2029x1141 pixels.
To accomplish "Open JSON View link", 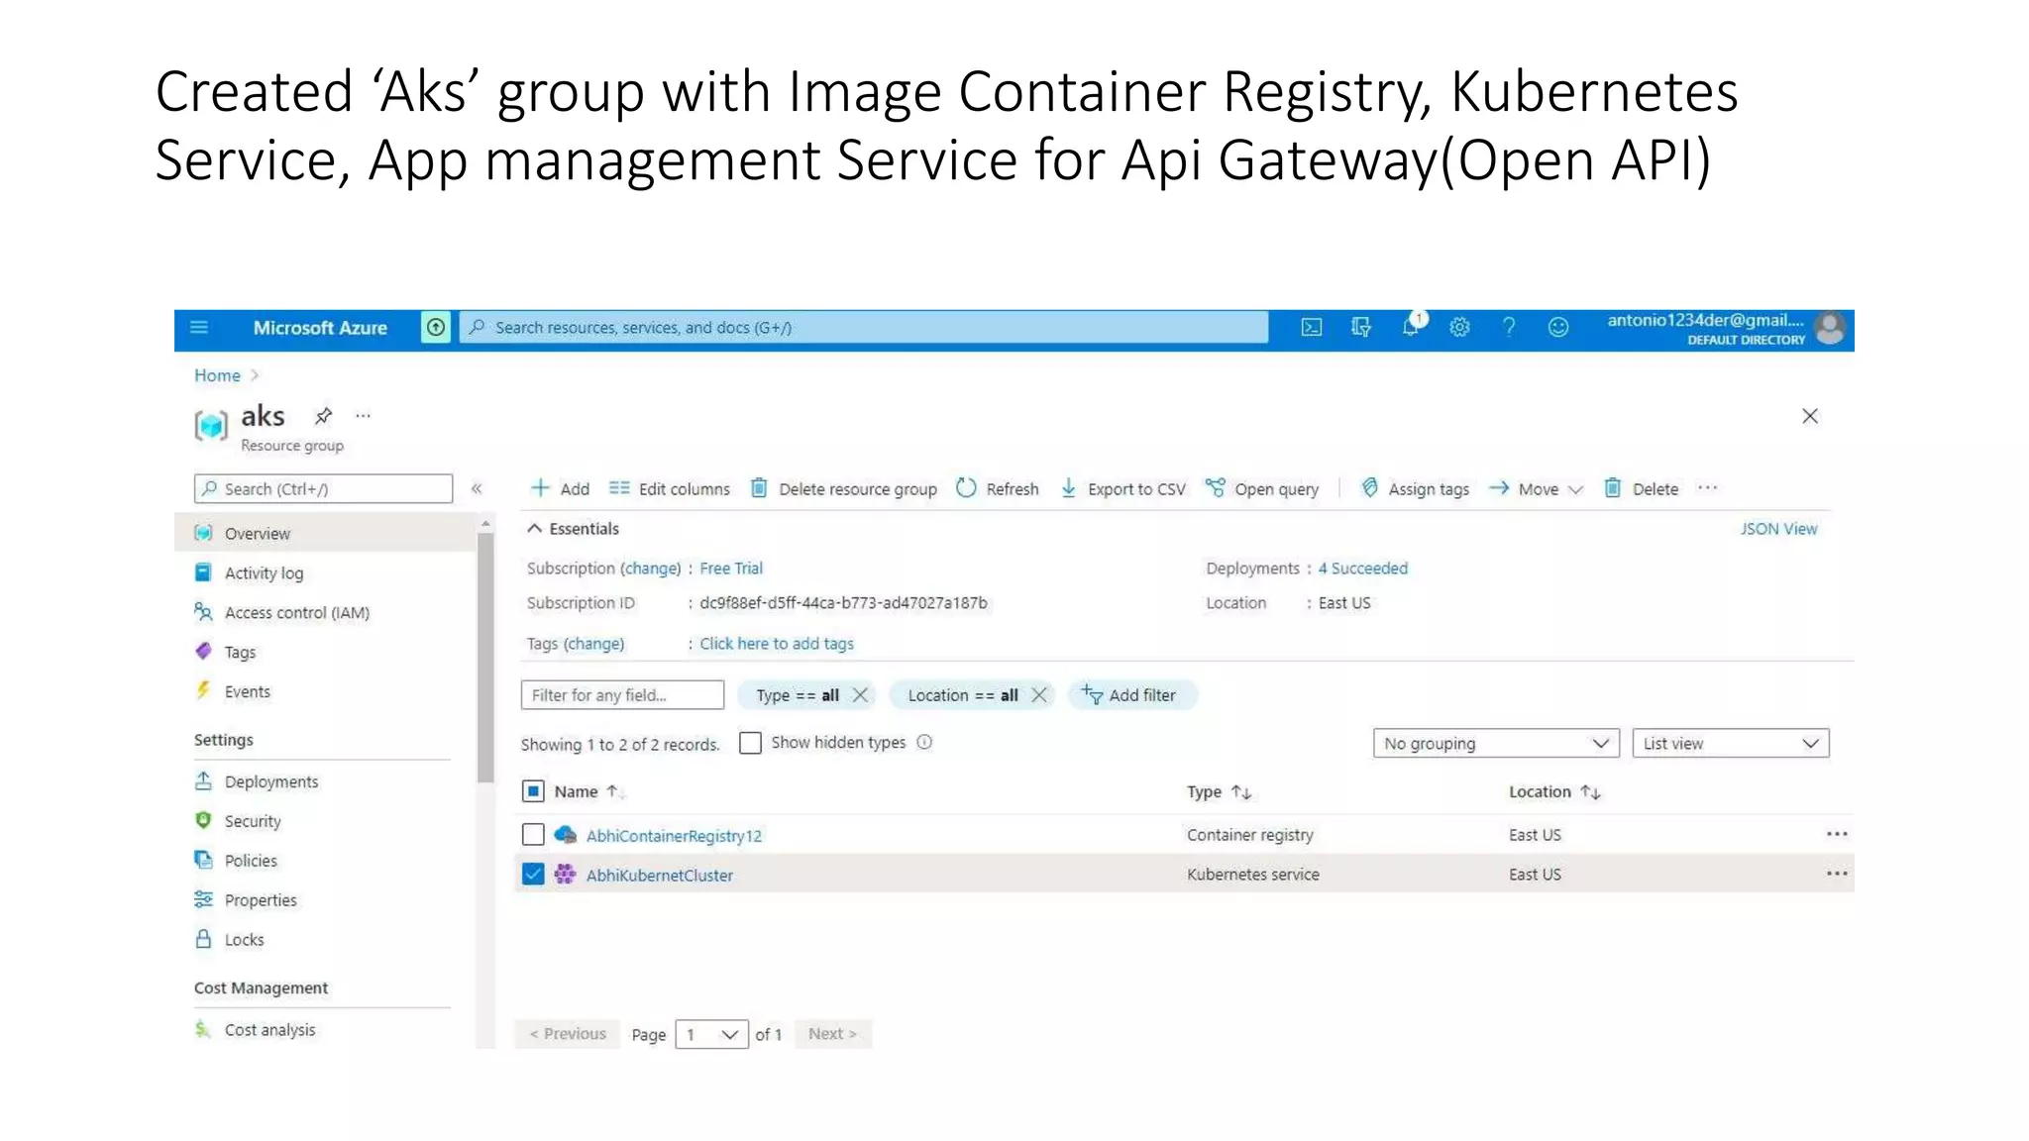I will coord(1778,529).
